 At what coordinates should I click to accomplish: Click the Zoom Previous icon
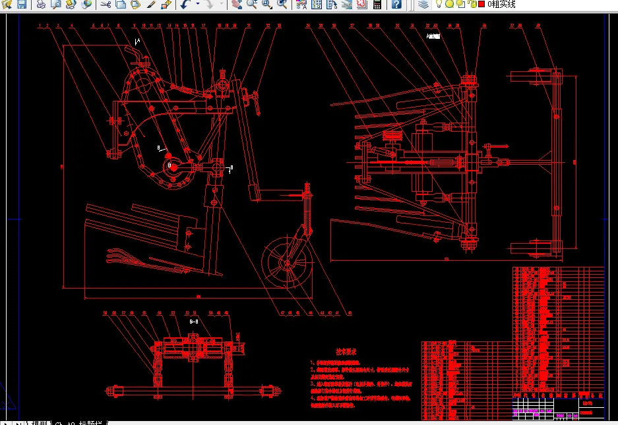click(x=282, y=4)
